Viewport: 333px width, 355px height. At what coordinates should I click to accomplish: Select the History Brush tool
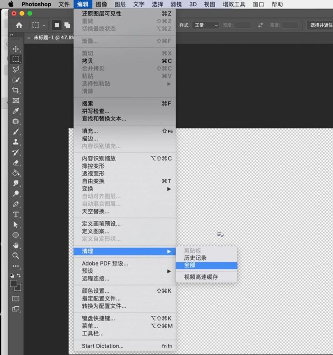[x=16, y=152]
